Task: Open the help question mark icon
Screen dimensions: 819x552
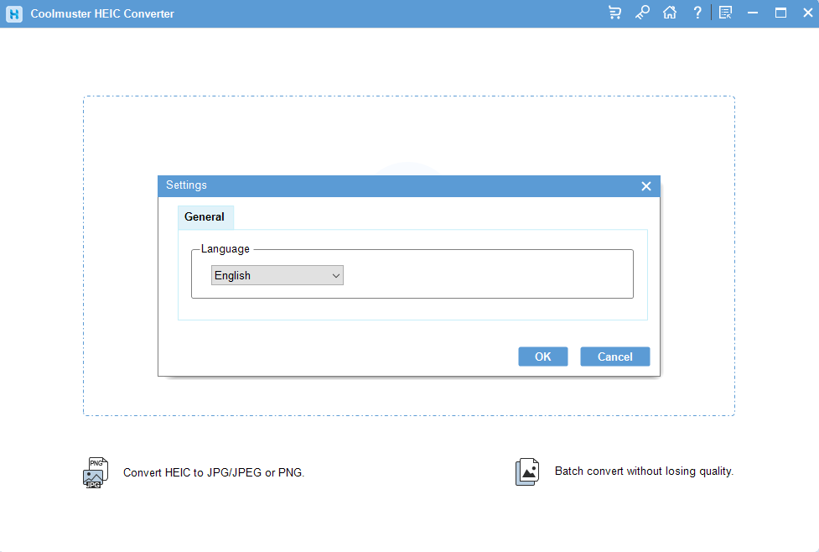Action: [x=697, y=13]
